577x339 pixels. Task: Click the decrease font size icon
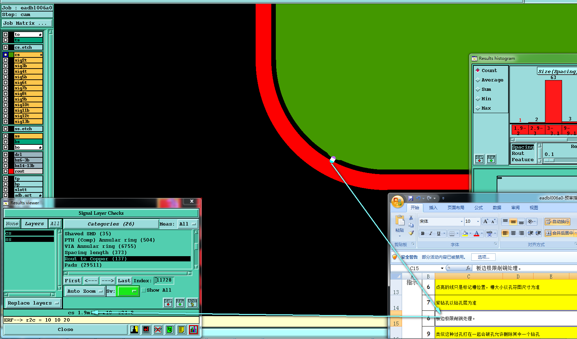coord(493,221)
